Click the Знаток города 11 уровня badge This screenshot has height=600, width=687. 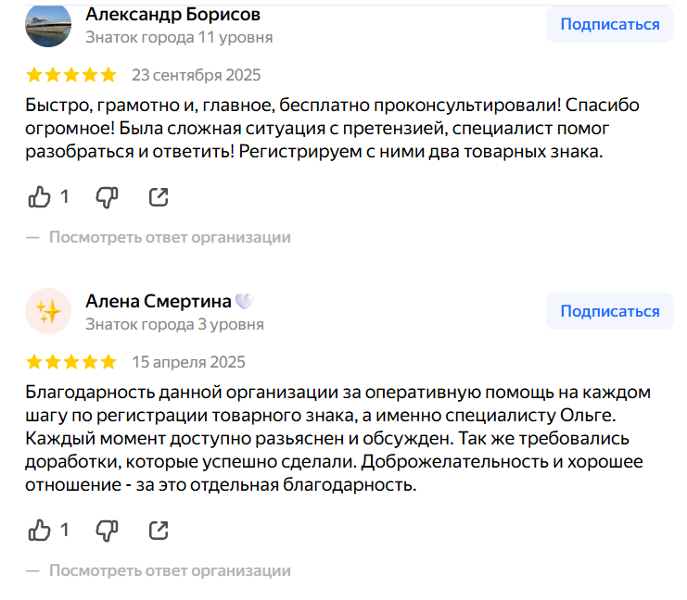tap(179, 37)
